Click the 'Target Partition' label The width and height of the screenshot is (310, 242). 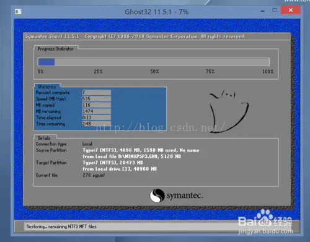tap(51, 163)
